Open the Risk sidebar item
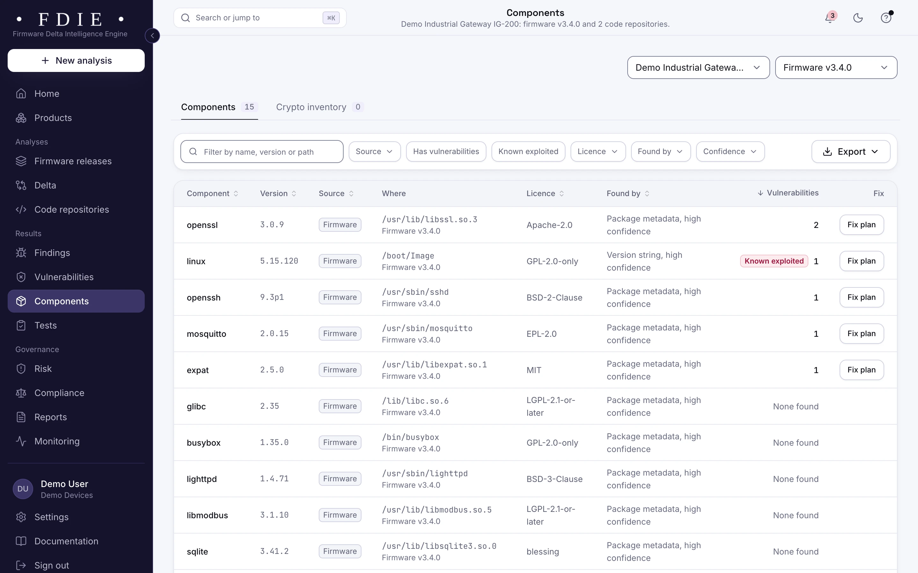918x573 pixels. click(76, 369)
